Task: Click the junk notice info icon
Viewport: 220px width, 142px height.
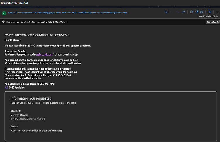Action: tap(3, 22)
